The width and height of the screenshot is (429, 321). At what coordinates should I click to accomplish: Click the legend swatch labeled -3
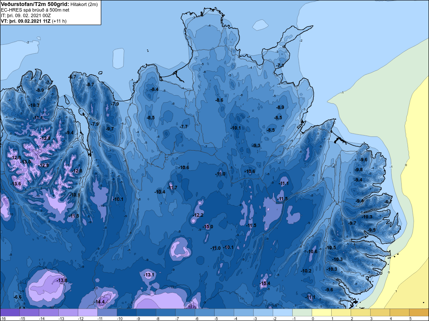(x=263, y=312)
